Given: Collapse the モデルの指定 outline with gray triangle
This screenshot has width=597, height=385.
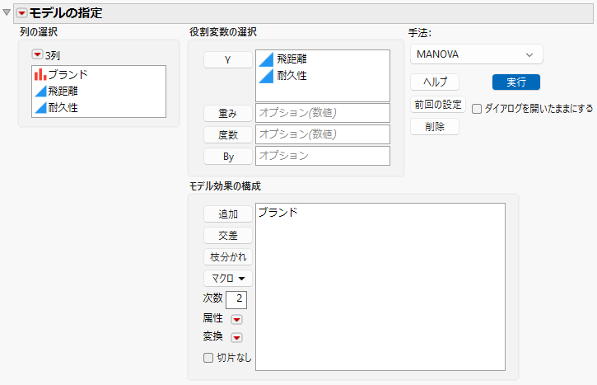Looking at the screenshot, I should click(x=7, y=12).
